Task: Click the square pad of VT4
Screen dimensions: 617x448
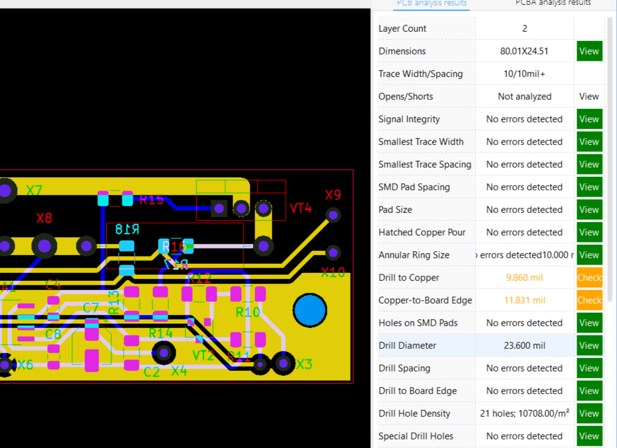Action: (x=219, y=209)
